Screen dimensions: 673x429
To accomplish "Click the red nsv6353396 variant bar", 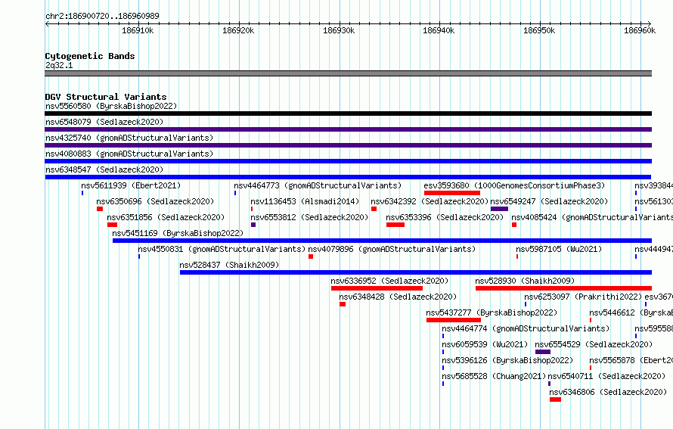I will [395, 225].
